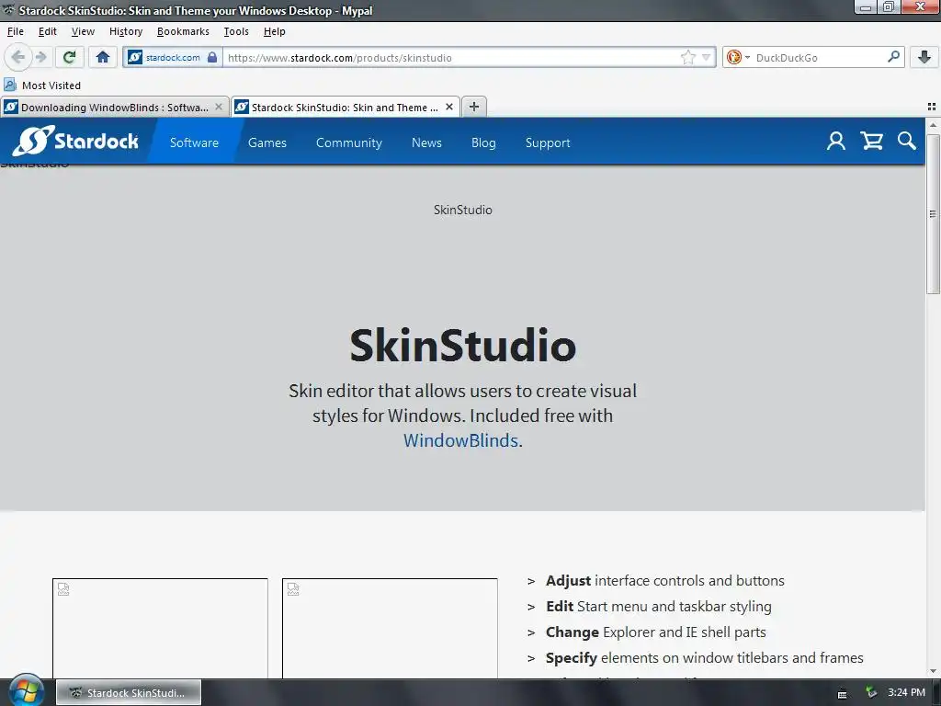Open the History menu
Viewport: 941px width, 706px height.
point(125,31)
